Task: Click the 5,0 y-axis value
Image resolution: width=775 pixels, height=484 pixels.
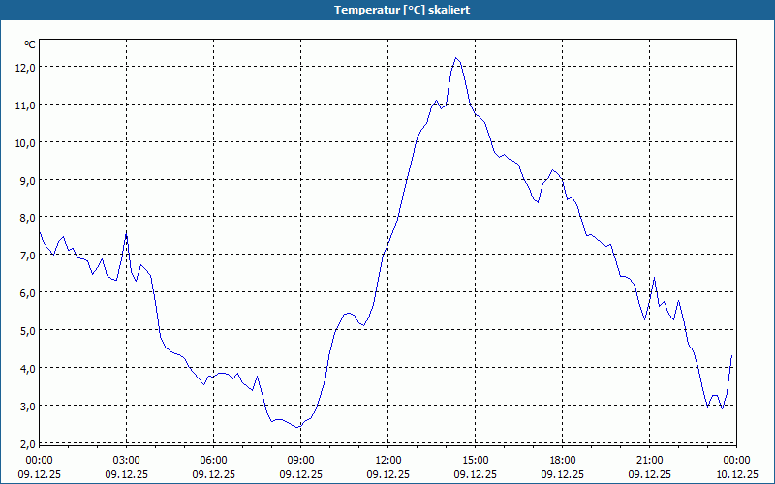Action: coord(28,331)
